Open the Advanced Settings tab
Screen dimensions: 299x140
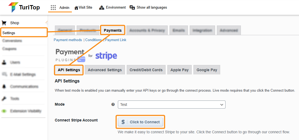tap(105, 70)
